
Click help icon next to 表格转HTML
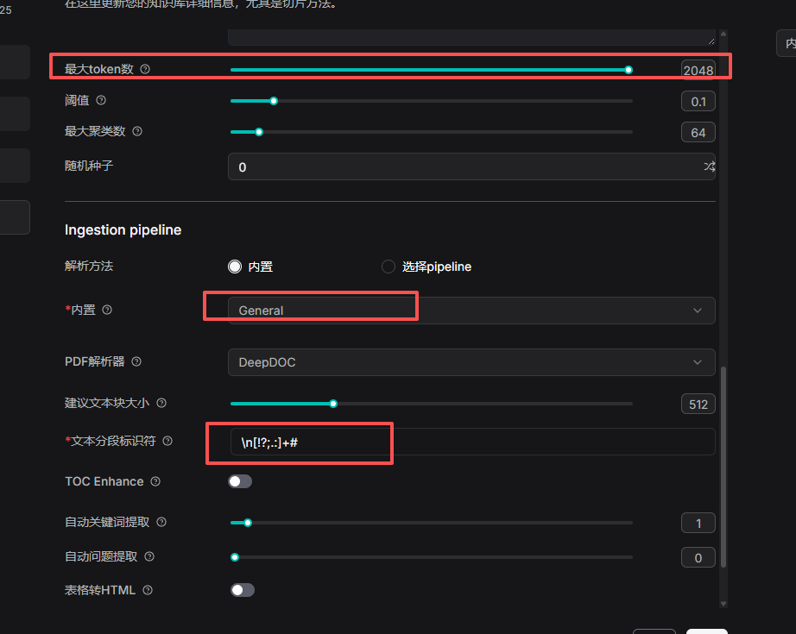(x=148, y=591)
